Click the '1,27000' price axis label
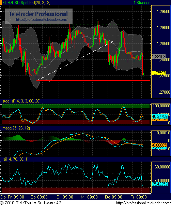 click(163, 92)
